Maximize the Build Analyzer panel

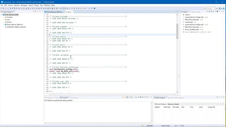pyautogui.click(x=224, y=97)
